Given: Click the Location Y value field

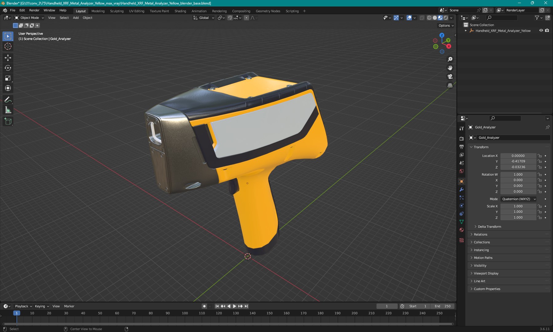Looking at the screenshot, I should pyautogui.click(x=518, y=161).
